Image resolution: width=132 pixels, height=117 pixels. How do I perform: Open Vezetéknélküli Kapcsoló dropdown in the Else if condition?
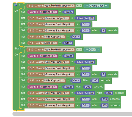pos(59,50)
